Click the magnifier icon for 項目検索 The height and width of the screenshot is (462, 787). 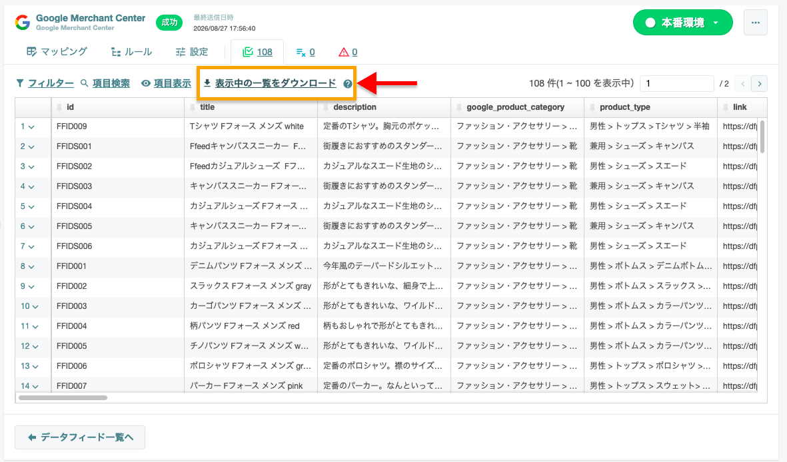tap(85, 83)
